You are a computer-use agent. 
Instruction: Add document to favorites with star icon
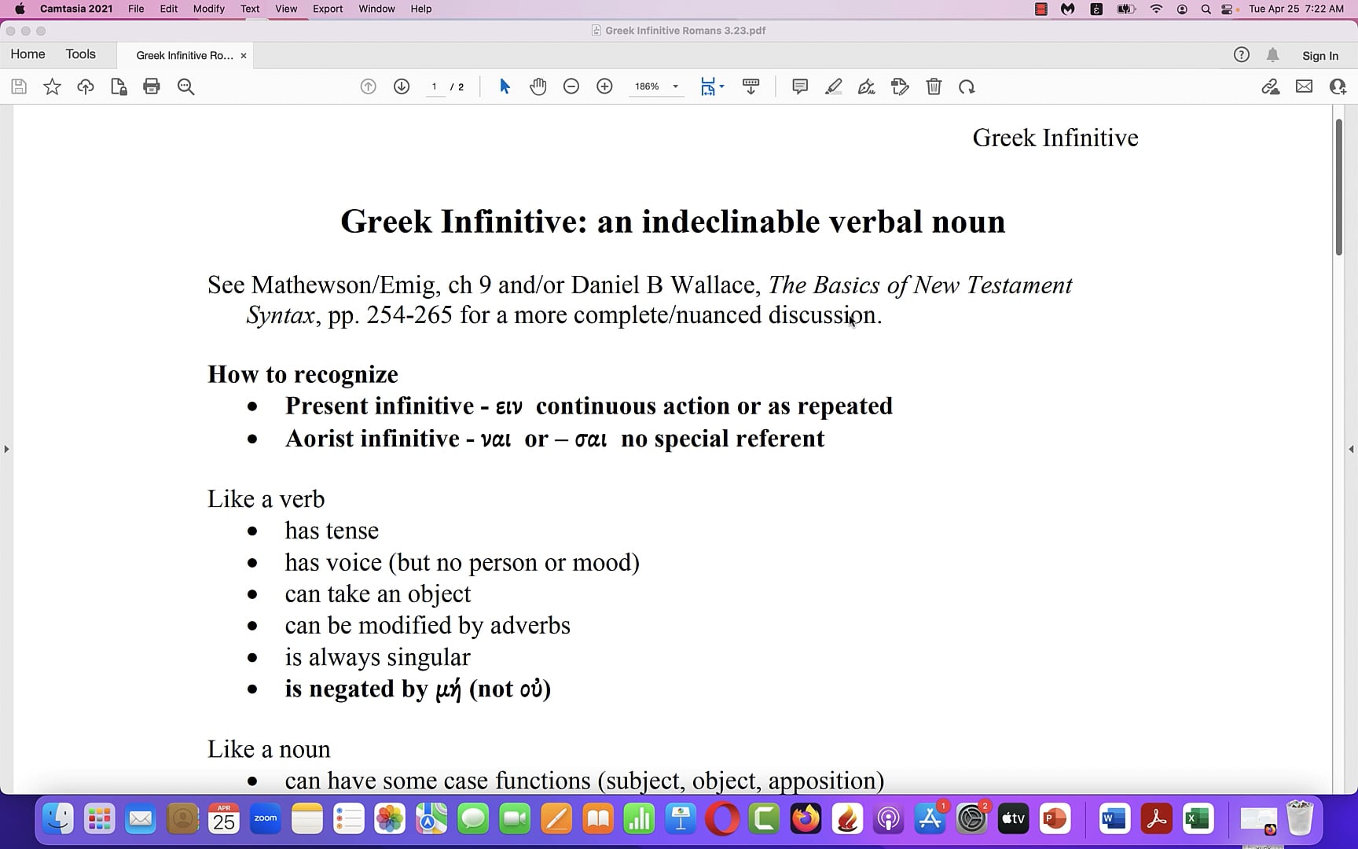click(51, 86)
